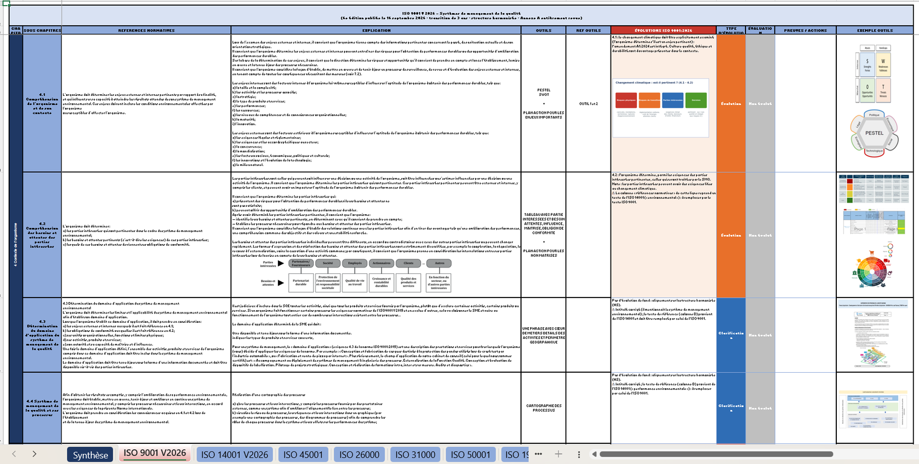Click the blue Clarification cell in row 4.4
The image size is (919, 464).
[731, 408]
